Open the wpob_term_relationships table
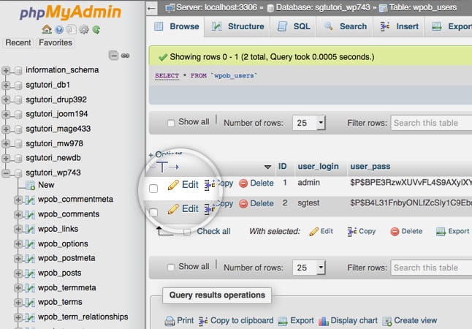This screenshot has width=472, height=329. pos(83,317)
